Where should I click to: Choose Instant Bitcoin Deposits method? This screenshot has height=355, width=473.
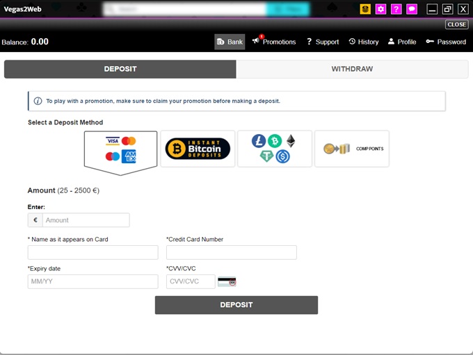pos(198,149)
